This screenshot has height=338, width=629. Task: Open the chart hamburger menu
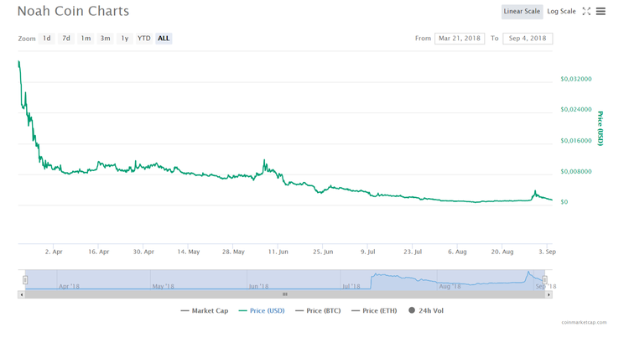tap(600, 12)
